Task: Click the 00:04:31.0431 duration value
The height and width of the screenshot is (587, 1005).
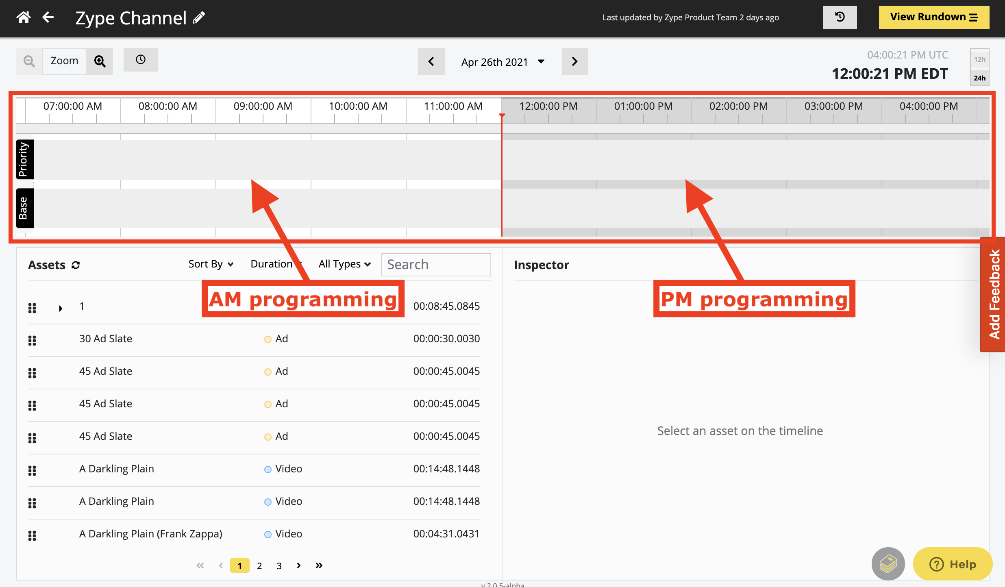Action: [446, 534]
